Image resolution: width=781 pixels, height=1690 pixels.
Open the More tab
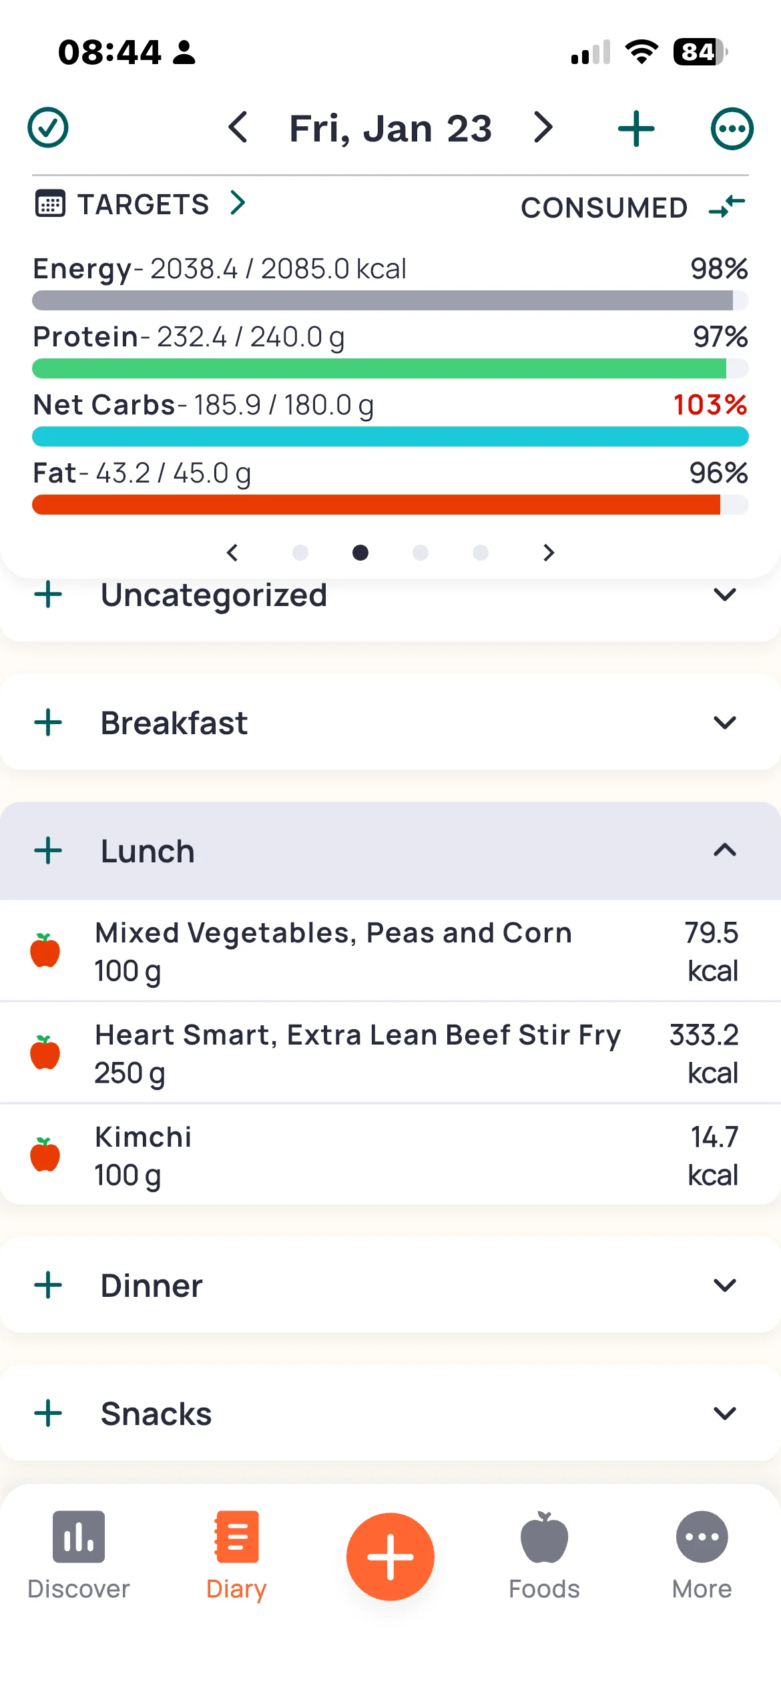[x=702, y=1555]
